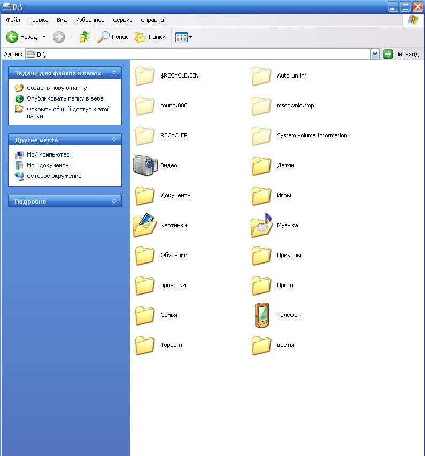Select the Документы folder icon
Screen dimensions: 425x456
[144, 196]
